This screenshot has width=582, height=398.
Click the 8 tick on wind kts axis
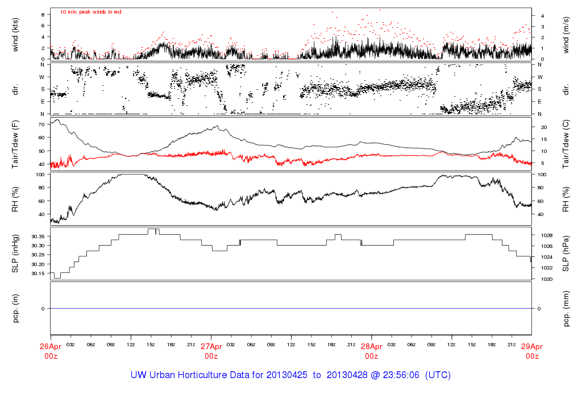43,14
